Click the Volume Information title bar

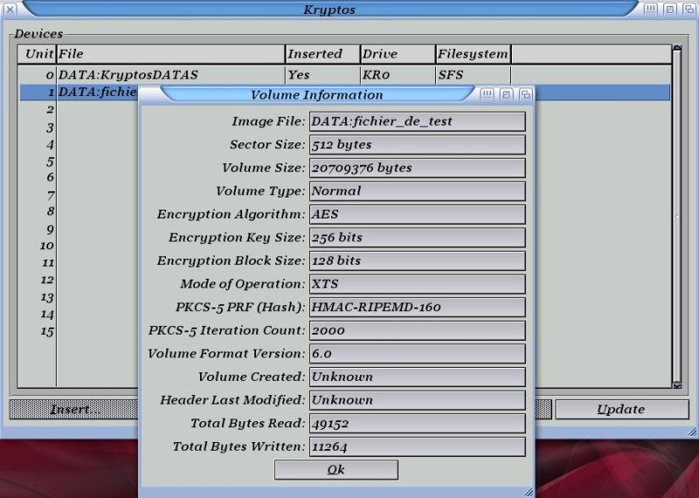point(317,94)
